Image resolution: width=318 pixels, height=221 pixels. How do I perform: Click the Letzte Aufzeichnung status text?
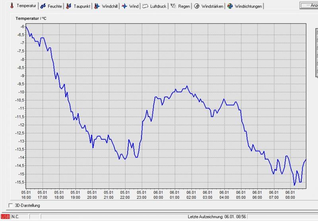(217, 217)
